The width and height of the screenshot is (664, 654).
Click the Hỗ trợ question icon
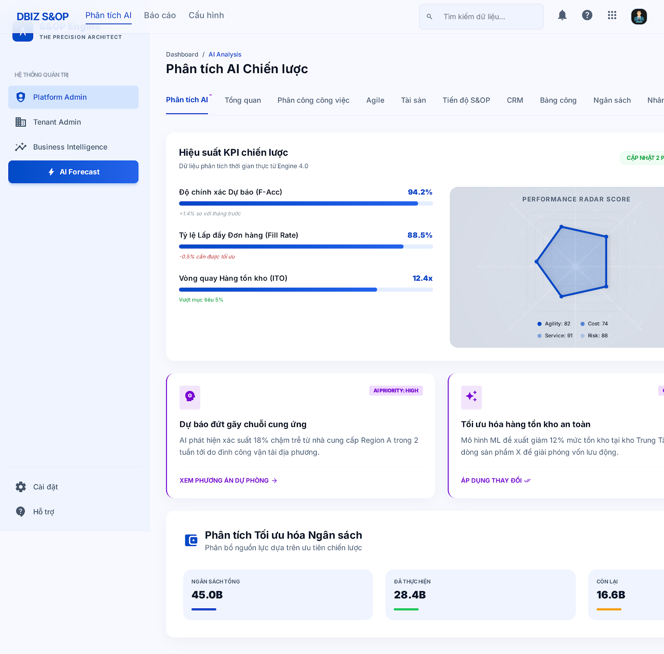pyautogui.click(x=21, y=512)
